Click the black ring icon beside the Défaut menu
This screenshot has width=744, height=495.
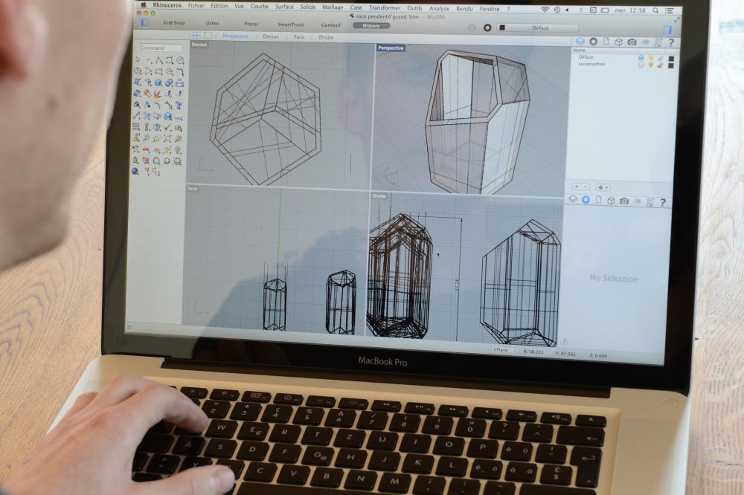[x=487, y=27]
